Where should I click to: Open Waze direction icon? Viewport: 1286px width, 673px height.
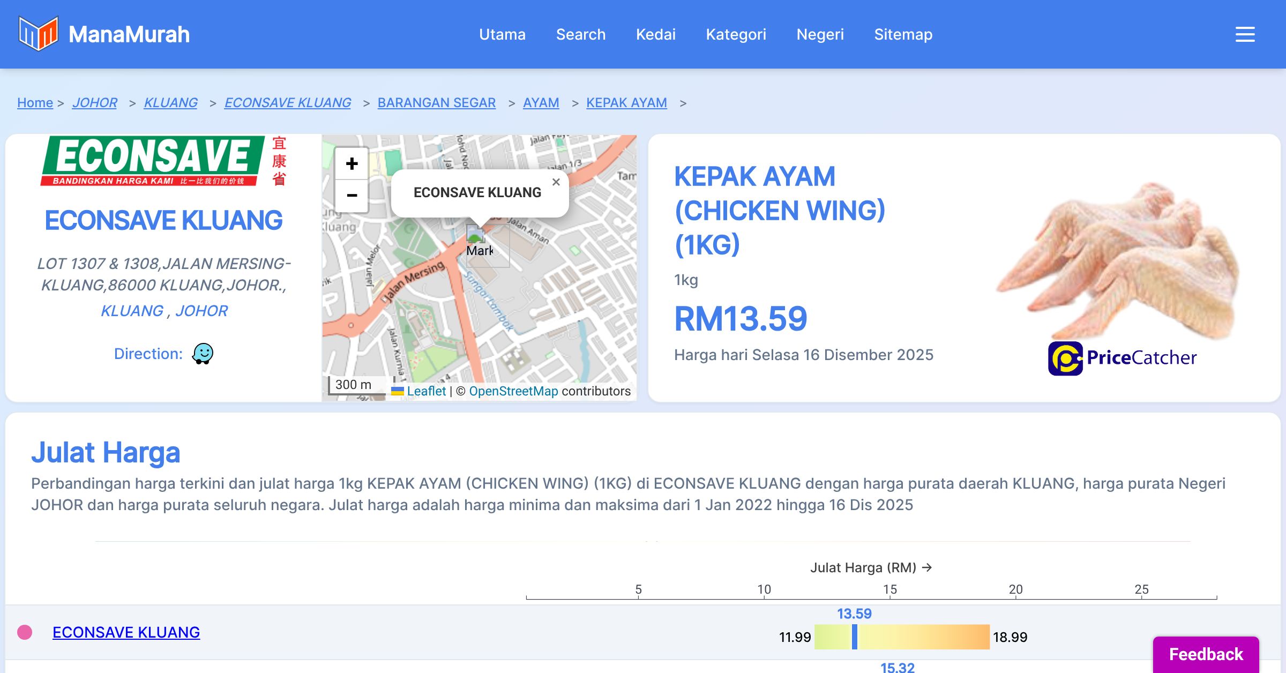click(x=203, y=354)
